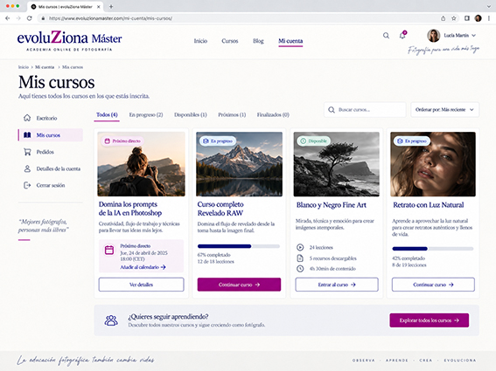Open the browser side panel icon
Screen dimensions: 496x371
coord(467,18)
